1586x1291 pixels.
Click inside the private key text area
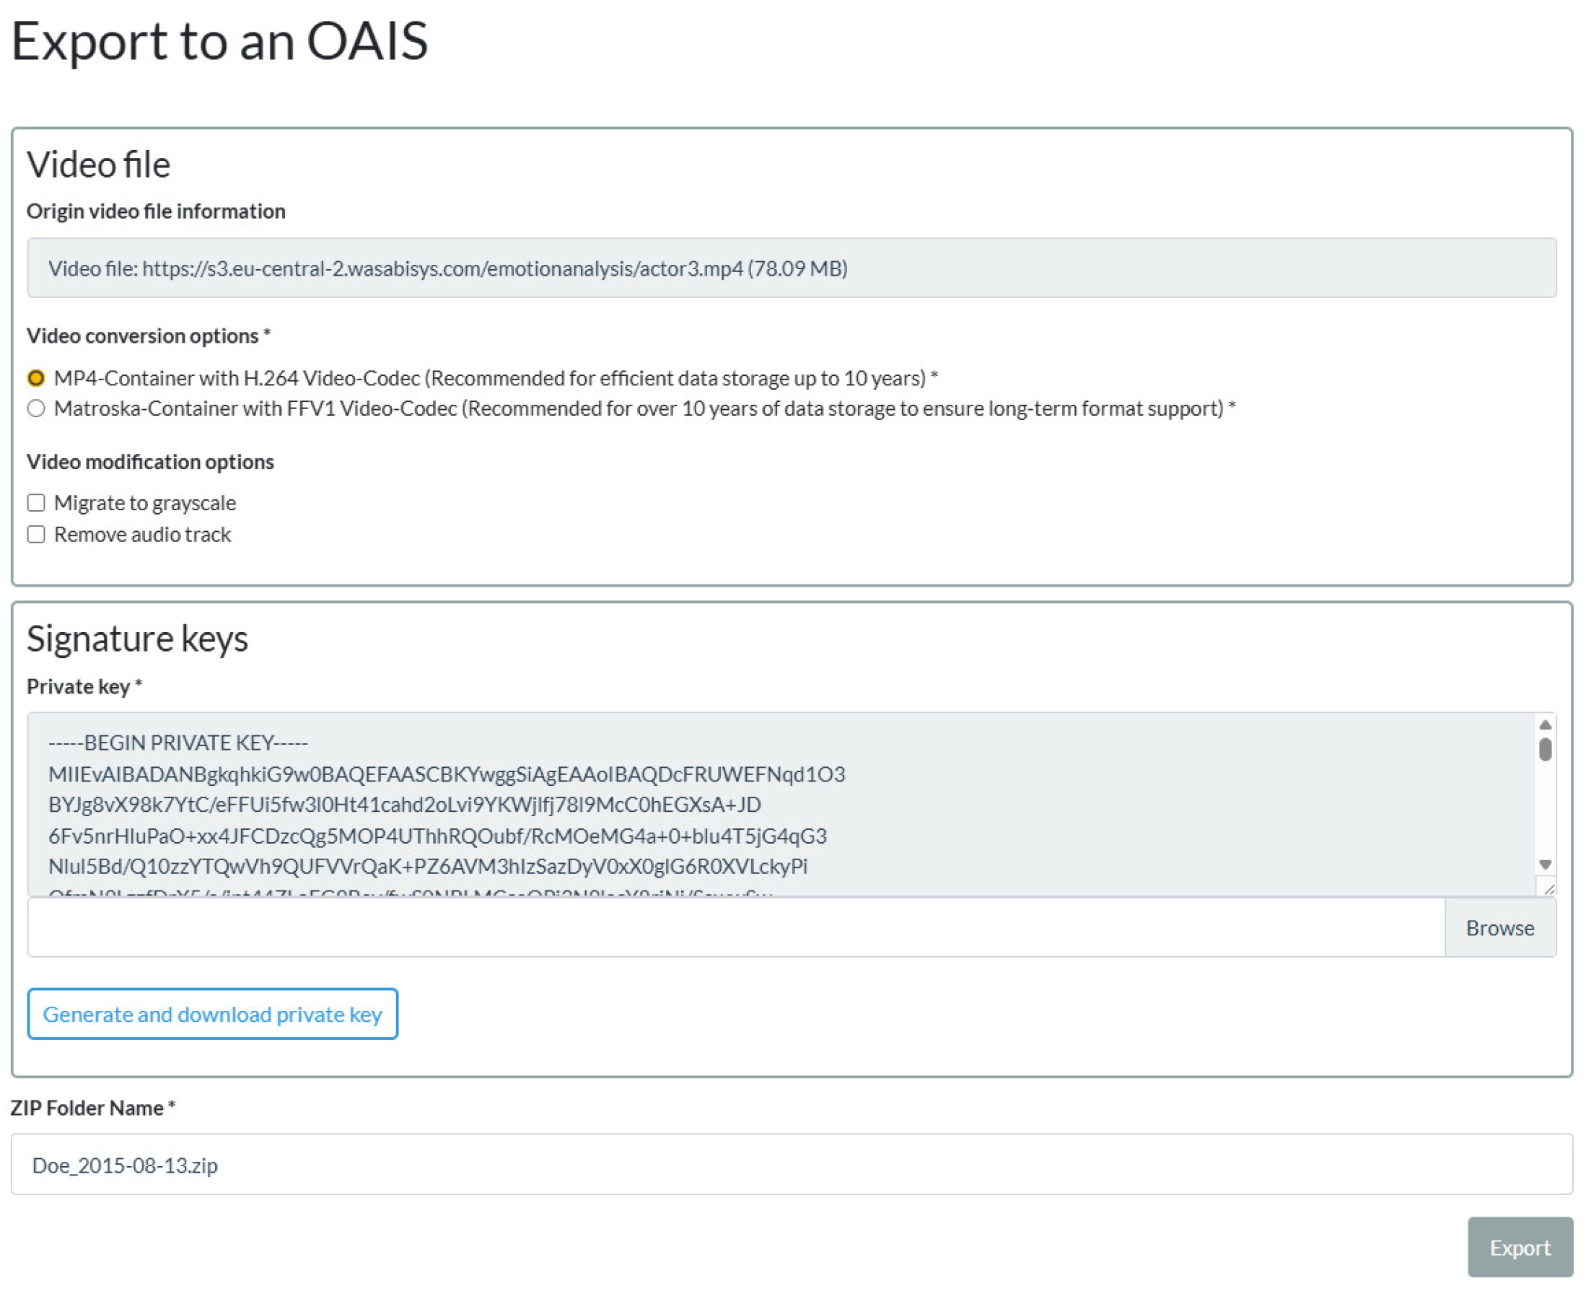[x=743, y=803]
